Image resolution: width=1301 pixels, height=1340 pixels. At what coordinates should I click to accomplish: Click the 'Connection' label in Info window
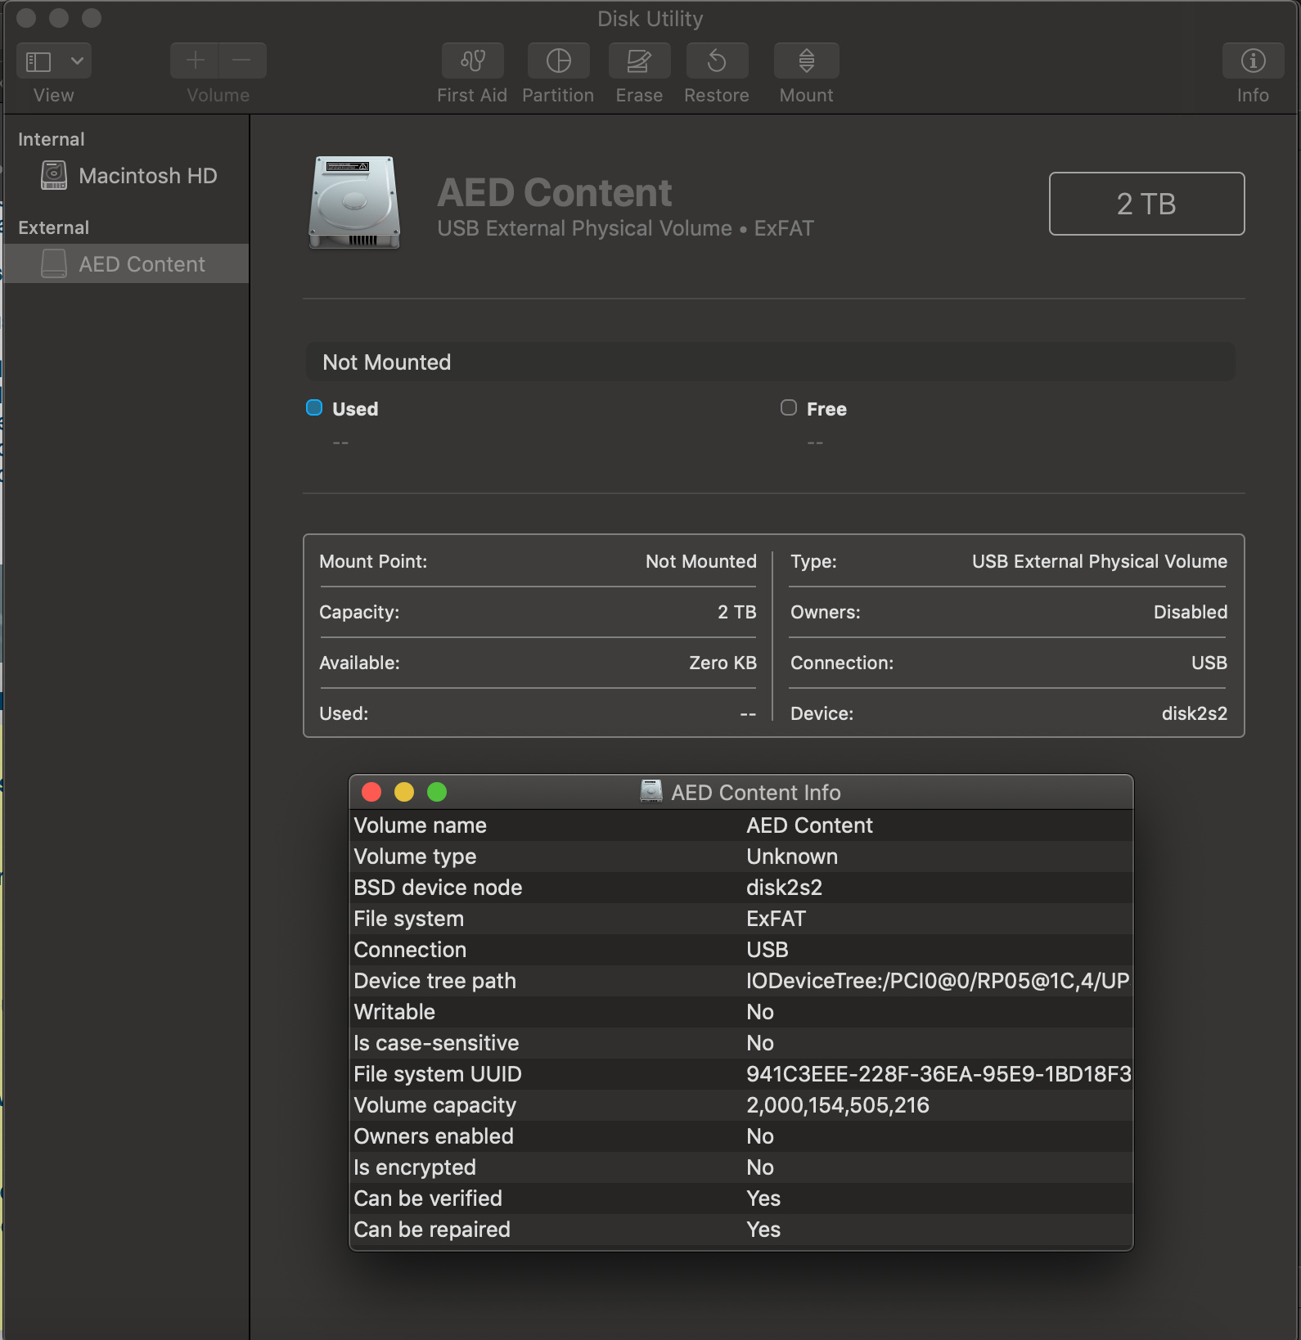point(410,950)
